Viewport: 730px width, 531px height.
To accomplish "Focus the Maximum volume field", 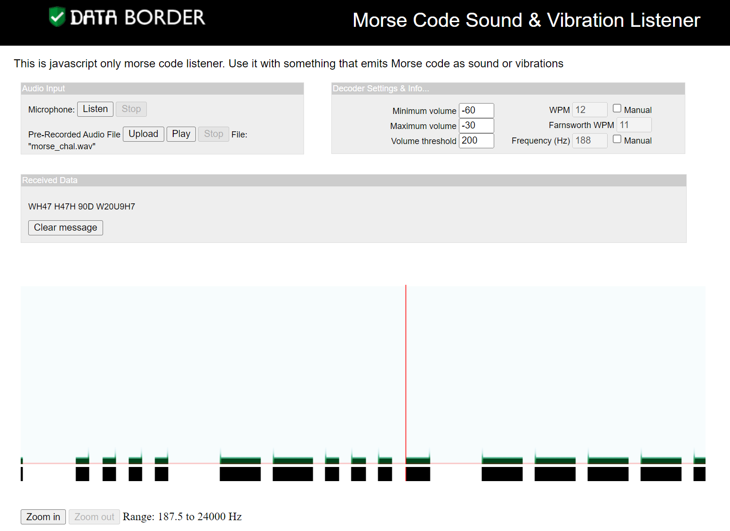I will 476,126.
